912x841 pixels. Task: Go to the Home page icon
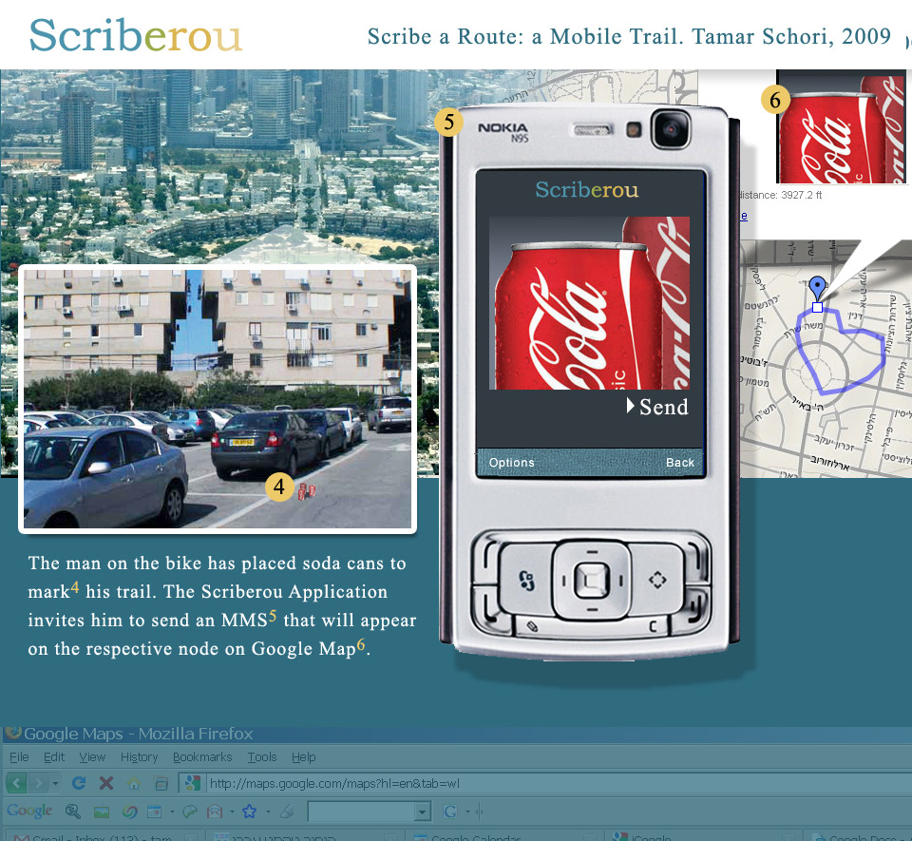pos(134,784)
